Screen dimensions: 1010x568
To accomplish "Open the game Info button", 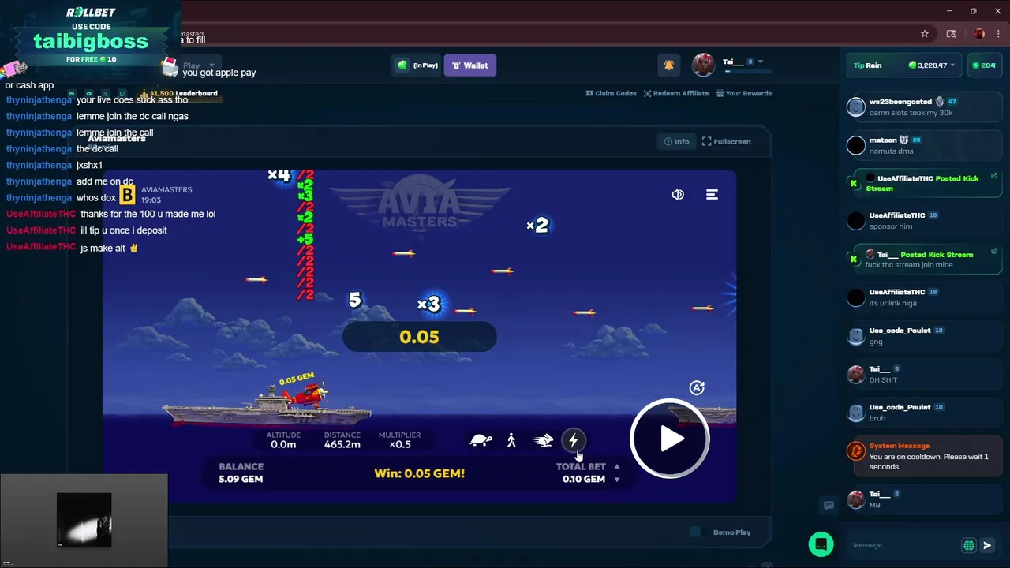I will coord(677,141).
